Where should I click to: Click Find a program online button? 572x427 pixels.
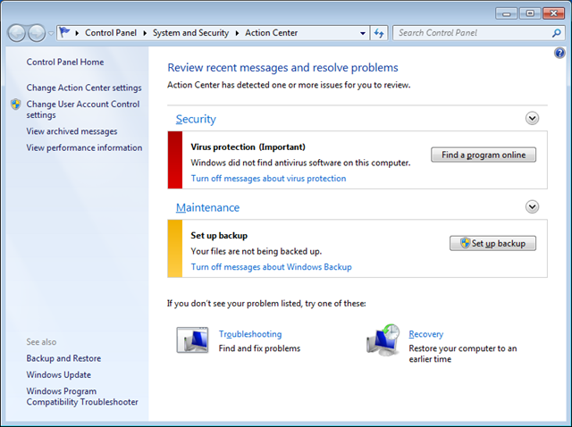click(x=484, y=155)
